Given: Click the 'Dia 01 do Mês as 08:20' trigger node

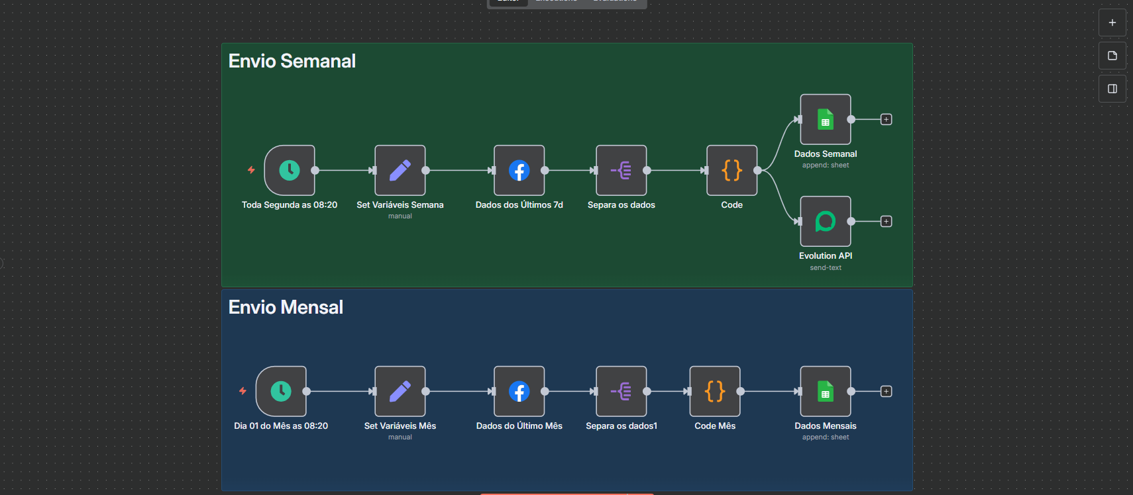Looking at the screenshot, I should click(x=281, y=392).
